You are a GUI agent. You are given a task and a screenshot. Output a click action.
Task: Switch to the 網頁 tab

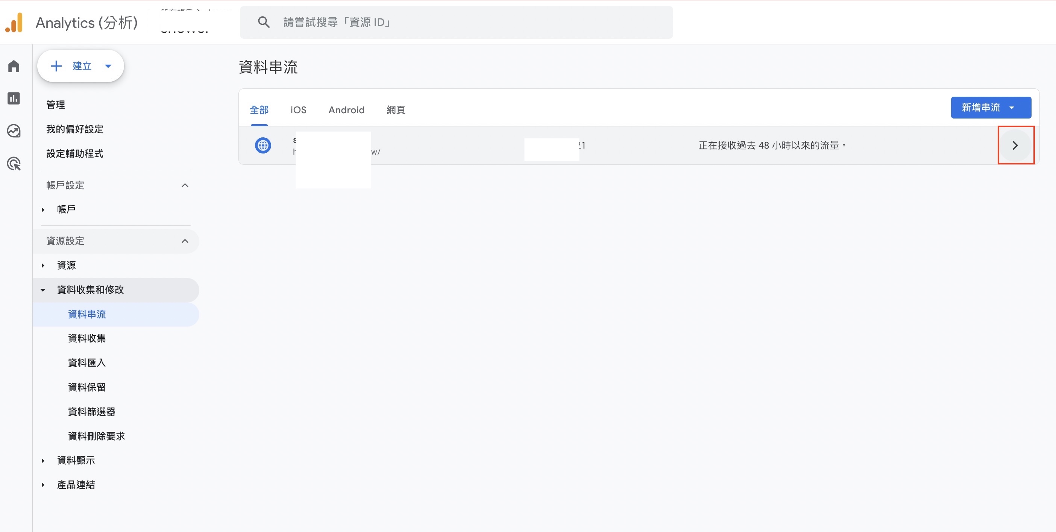pos(396,110)
